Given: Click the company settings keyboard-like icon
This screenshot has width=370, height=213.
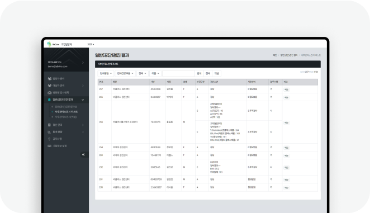Looking at the screenshot, I should 49,146.
